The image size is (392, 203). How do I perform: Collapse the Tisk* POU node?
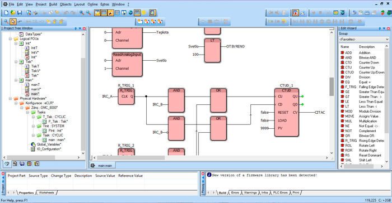click(16, 61)
